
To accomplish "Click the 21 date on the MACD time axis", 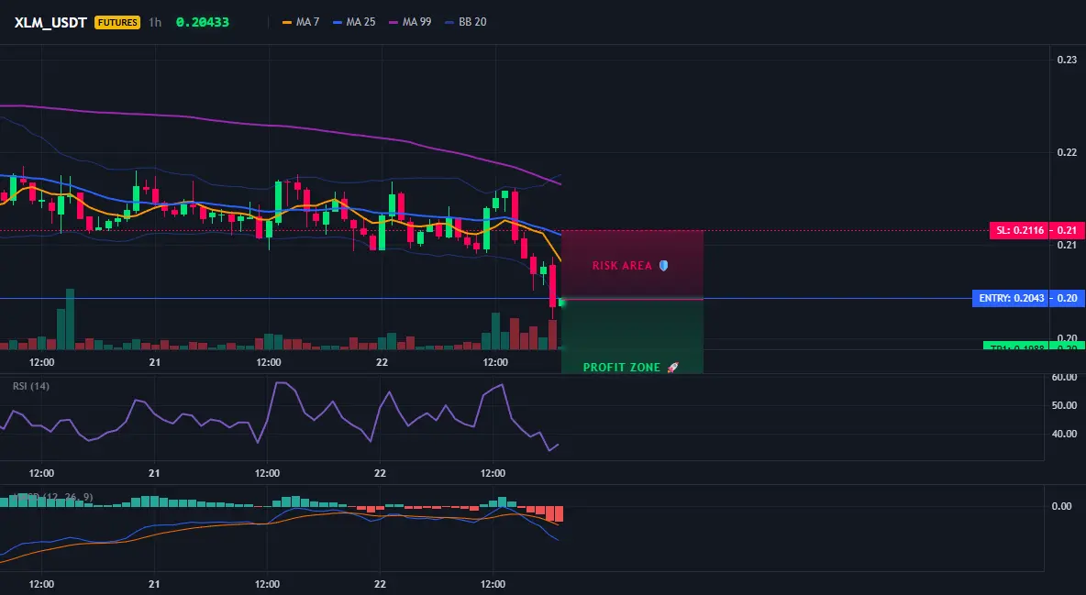I will click(154, 584).
